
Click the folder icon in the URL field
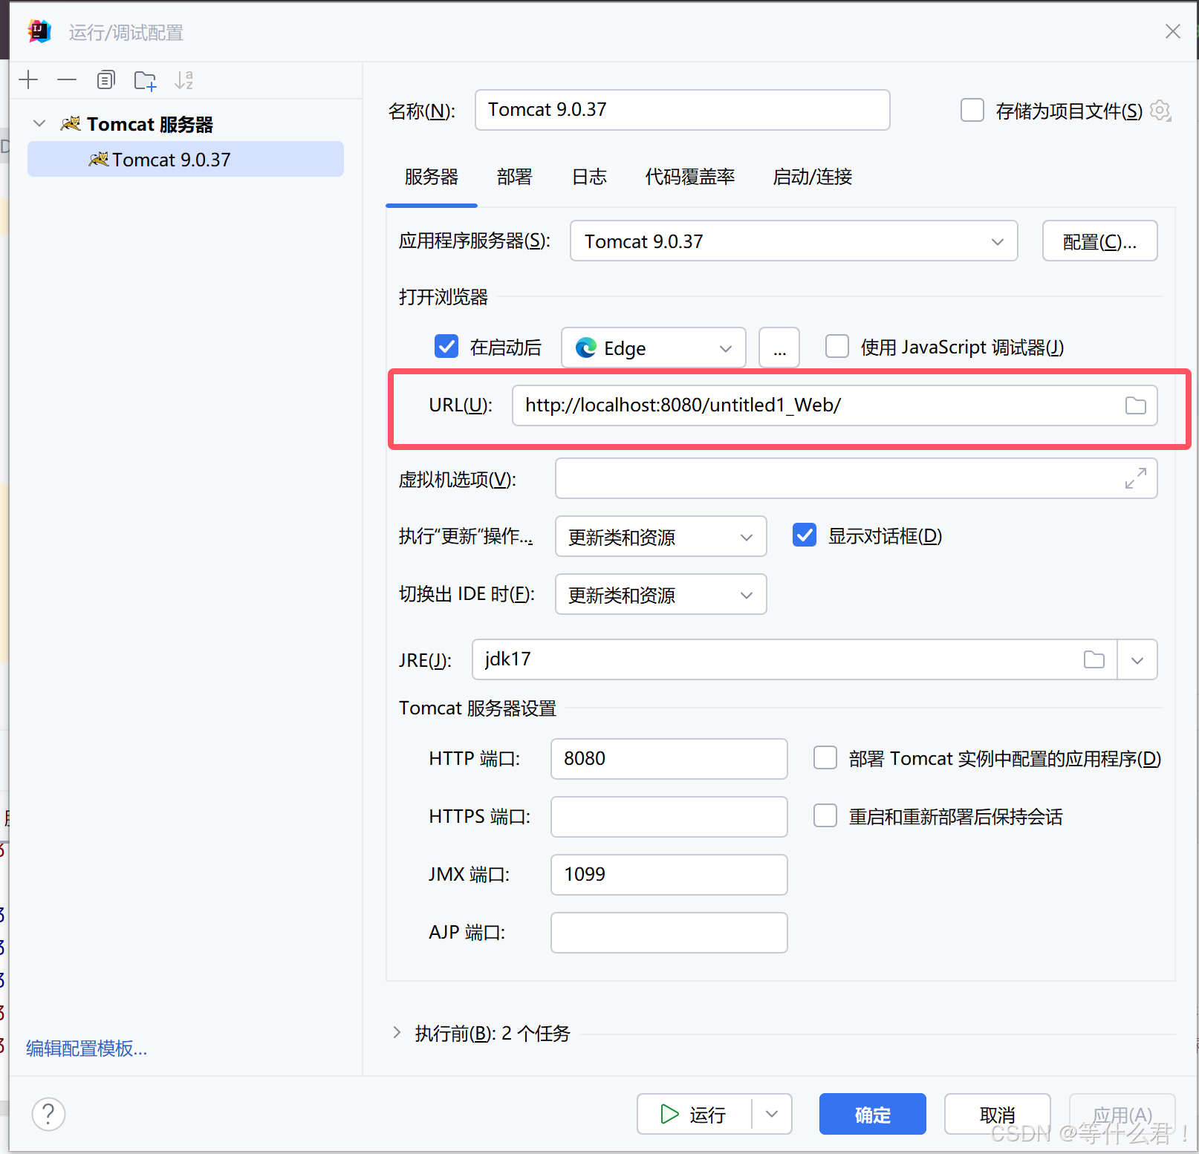(x=1135, y=405)
